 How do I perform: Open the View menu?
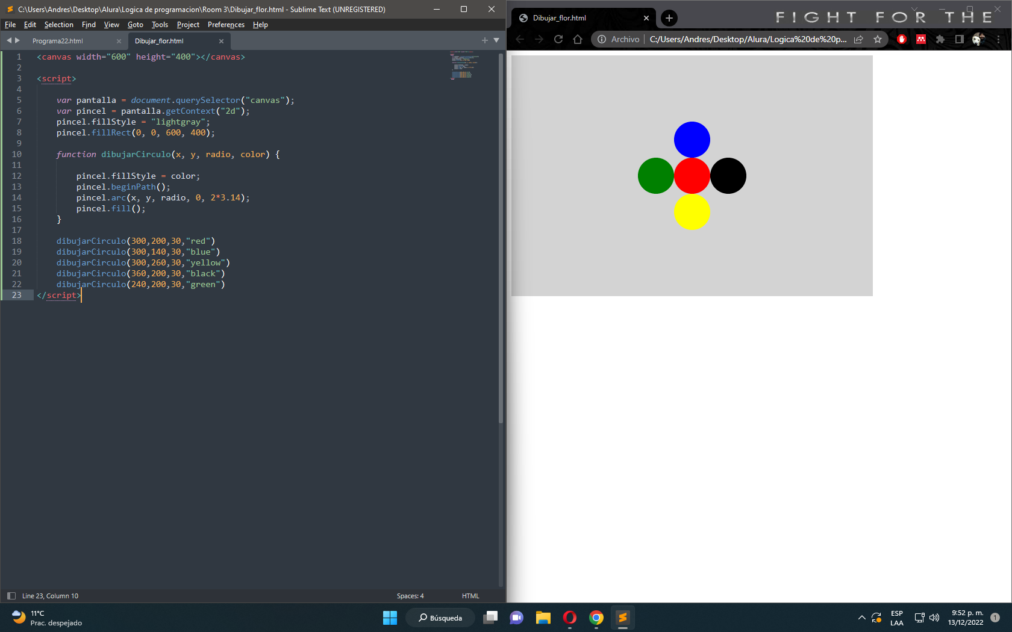click(x=111, y=25)
